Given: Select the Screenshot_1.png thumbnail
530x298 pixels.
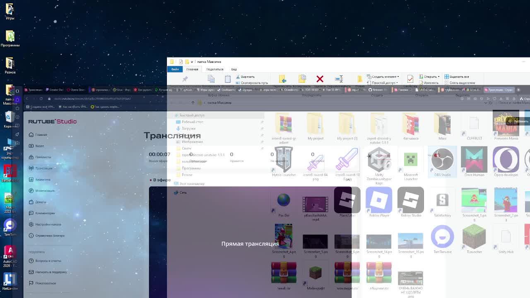Looking at the screenshot, I should point(474,204).
